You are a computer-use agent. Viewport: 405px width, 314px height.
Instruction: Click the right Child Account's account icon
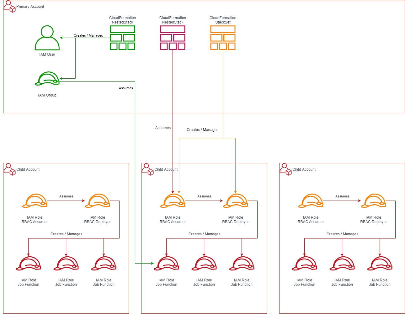tap(285, 169)
